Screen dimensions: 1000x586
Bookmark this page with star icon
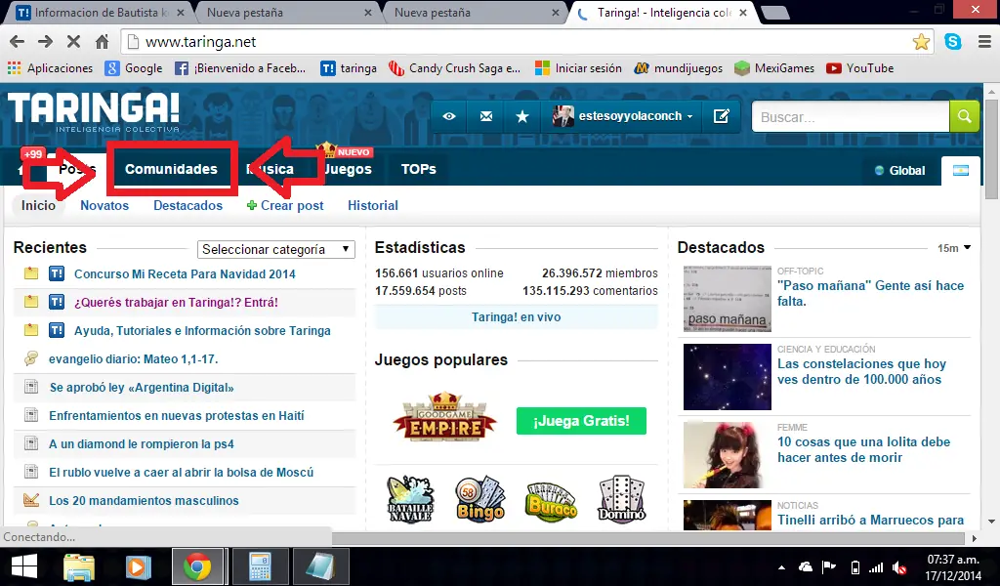[921, 42]
